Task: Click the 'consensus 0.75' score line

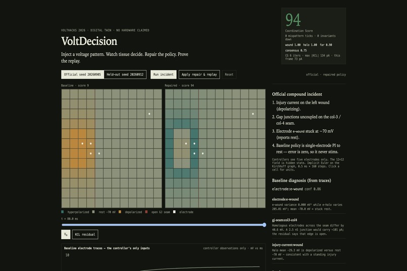Action: click(295, 50)
